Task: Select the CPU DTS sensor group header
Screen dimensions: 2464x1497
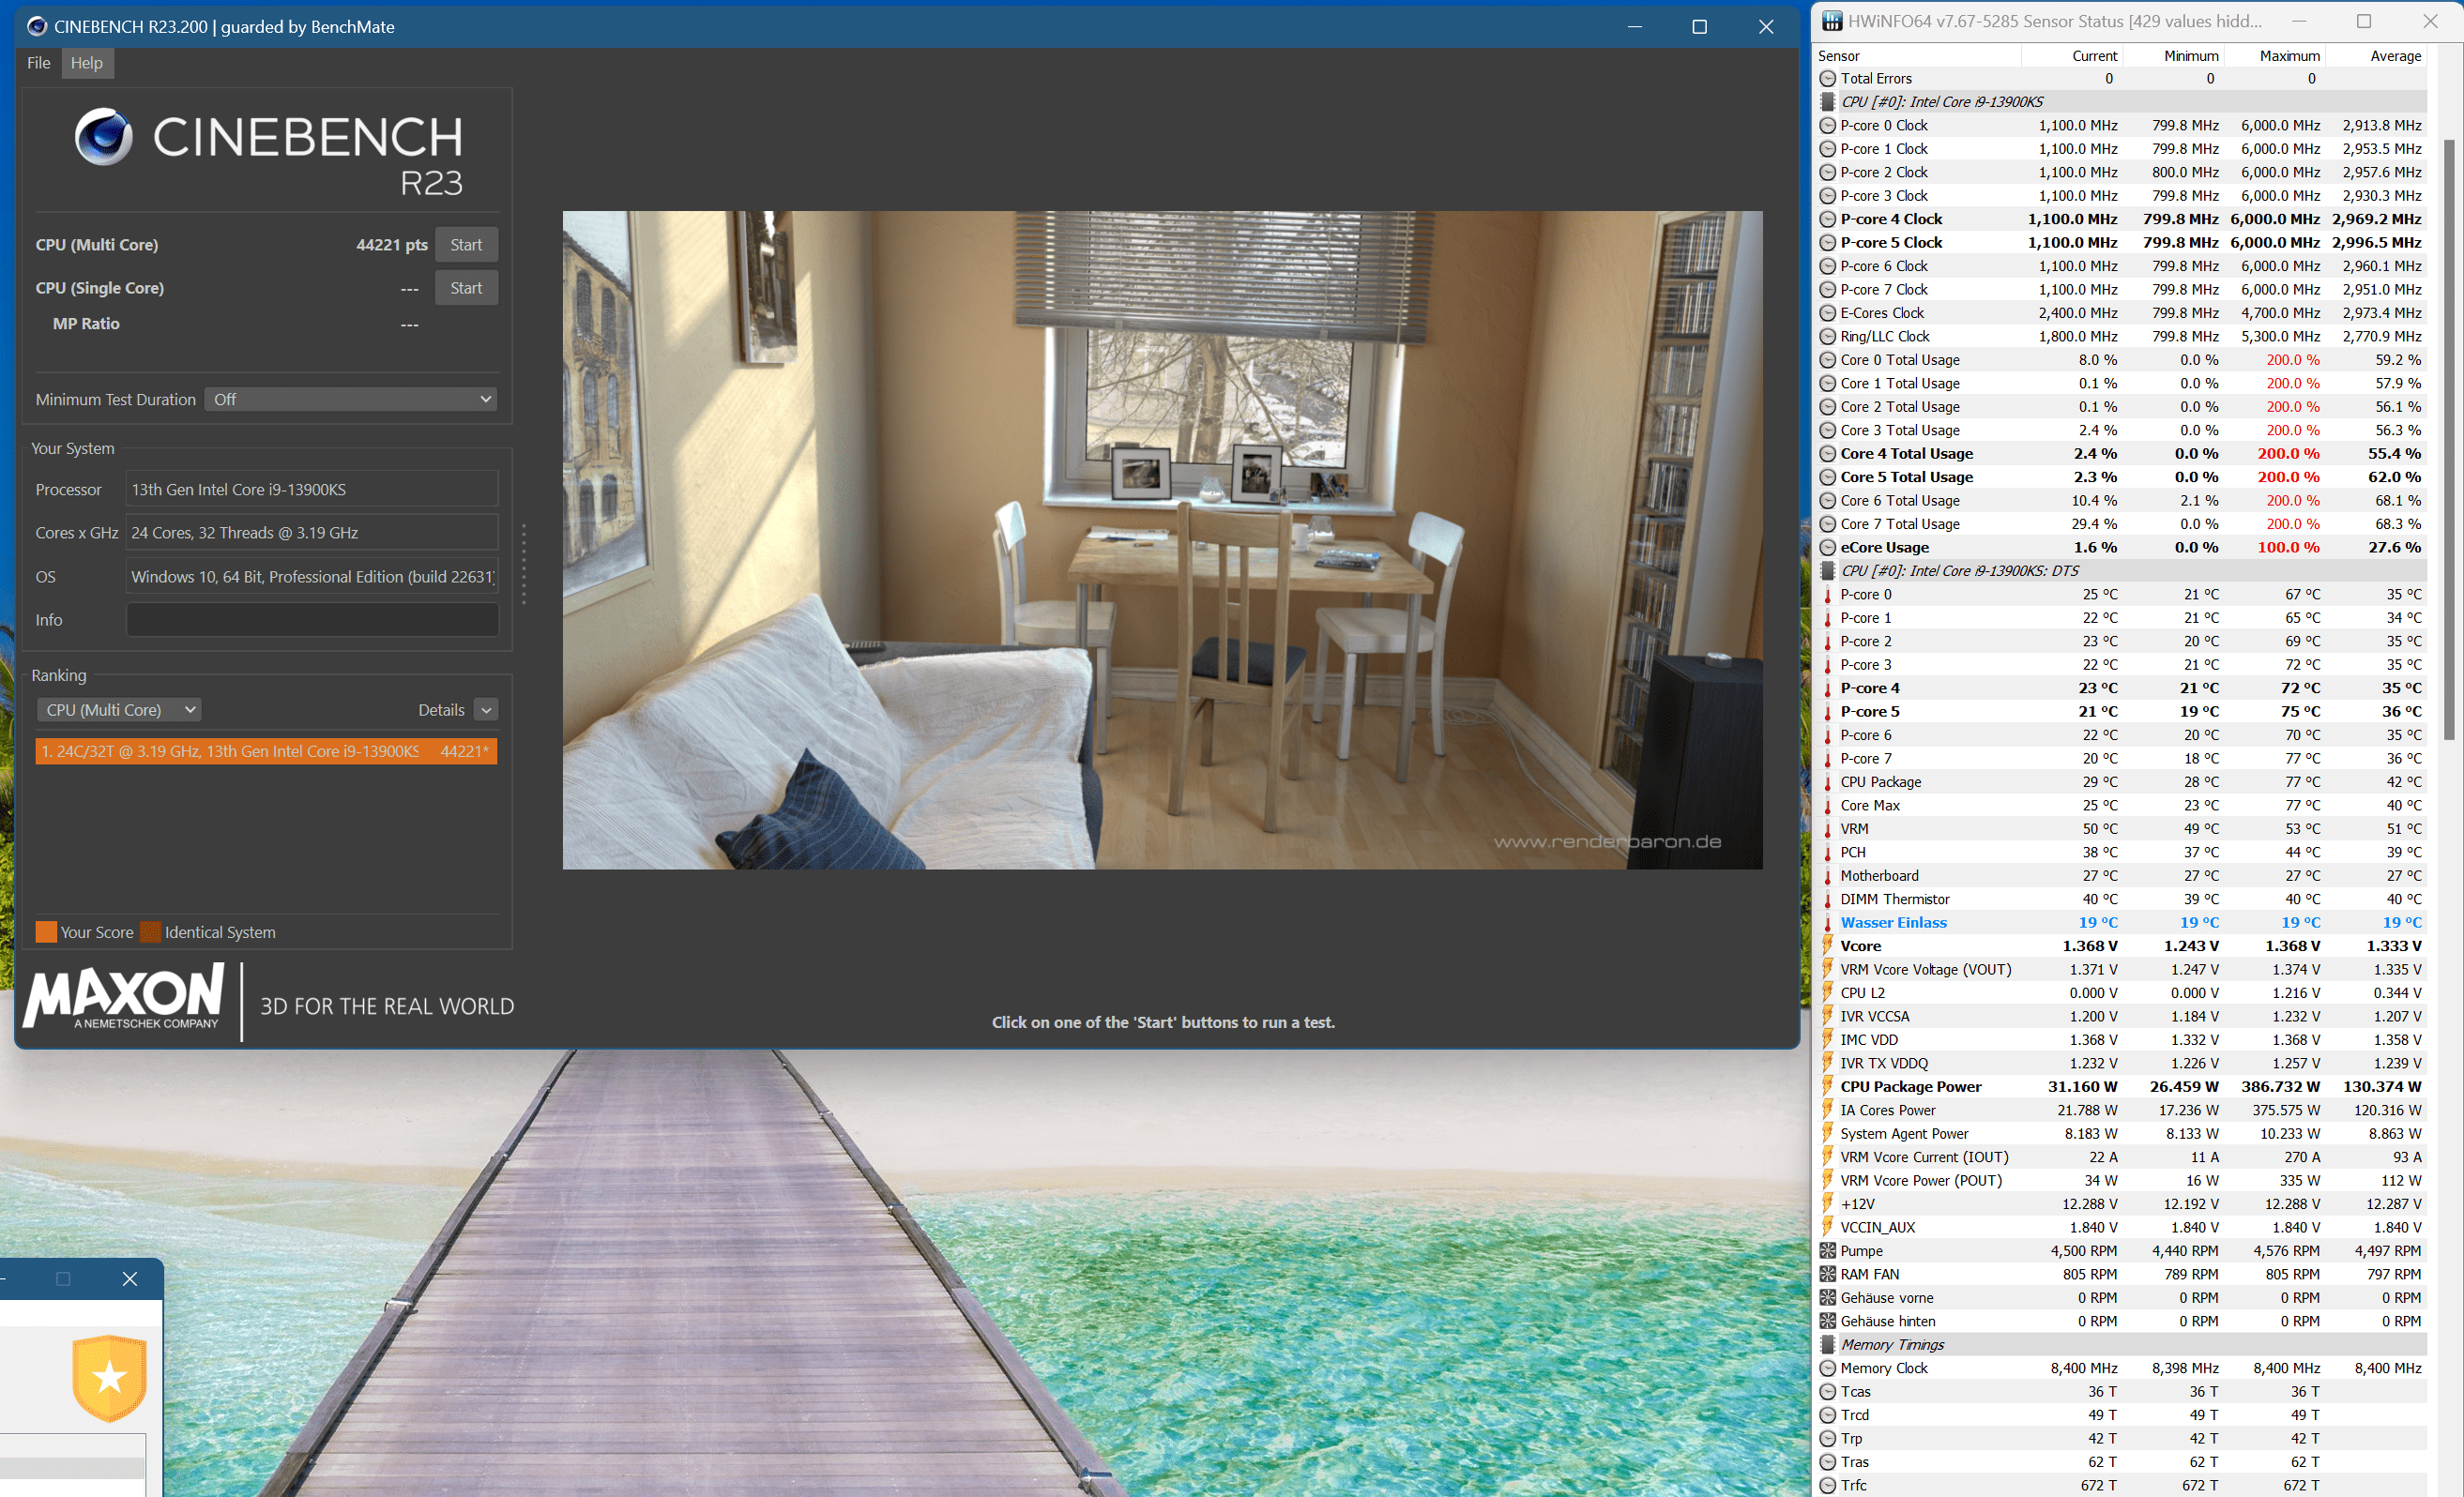Action: tap(2121, 571)
